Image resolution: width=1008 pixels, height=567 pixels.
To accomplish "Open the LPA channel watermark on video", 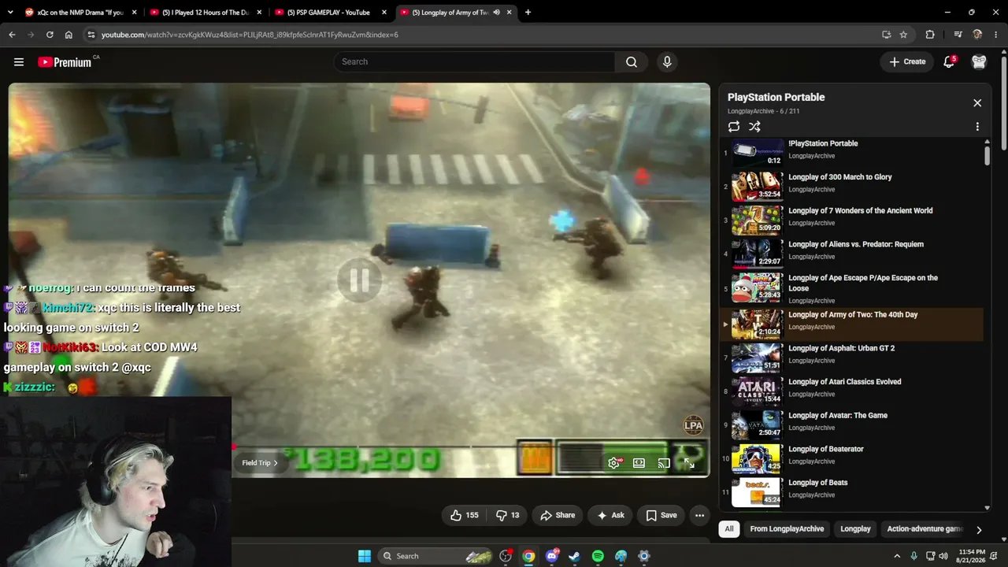I will coord(693,426).
